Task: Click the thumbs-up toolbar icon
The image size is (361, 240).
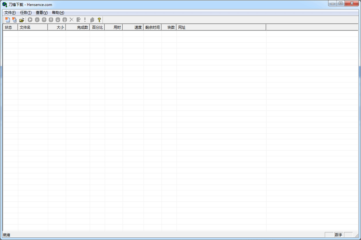Action: [93, 20]
